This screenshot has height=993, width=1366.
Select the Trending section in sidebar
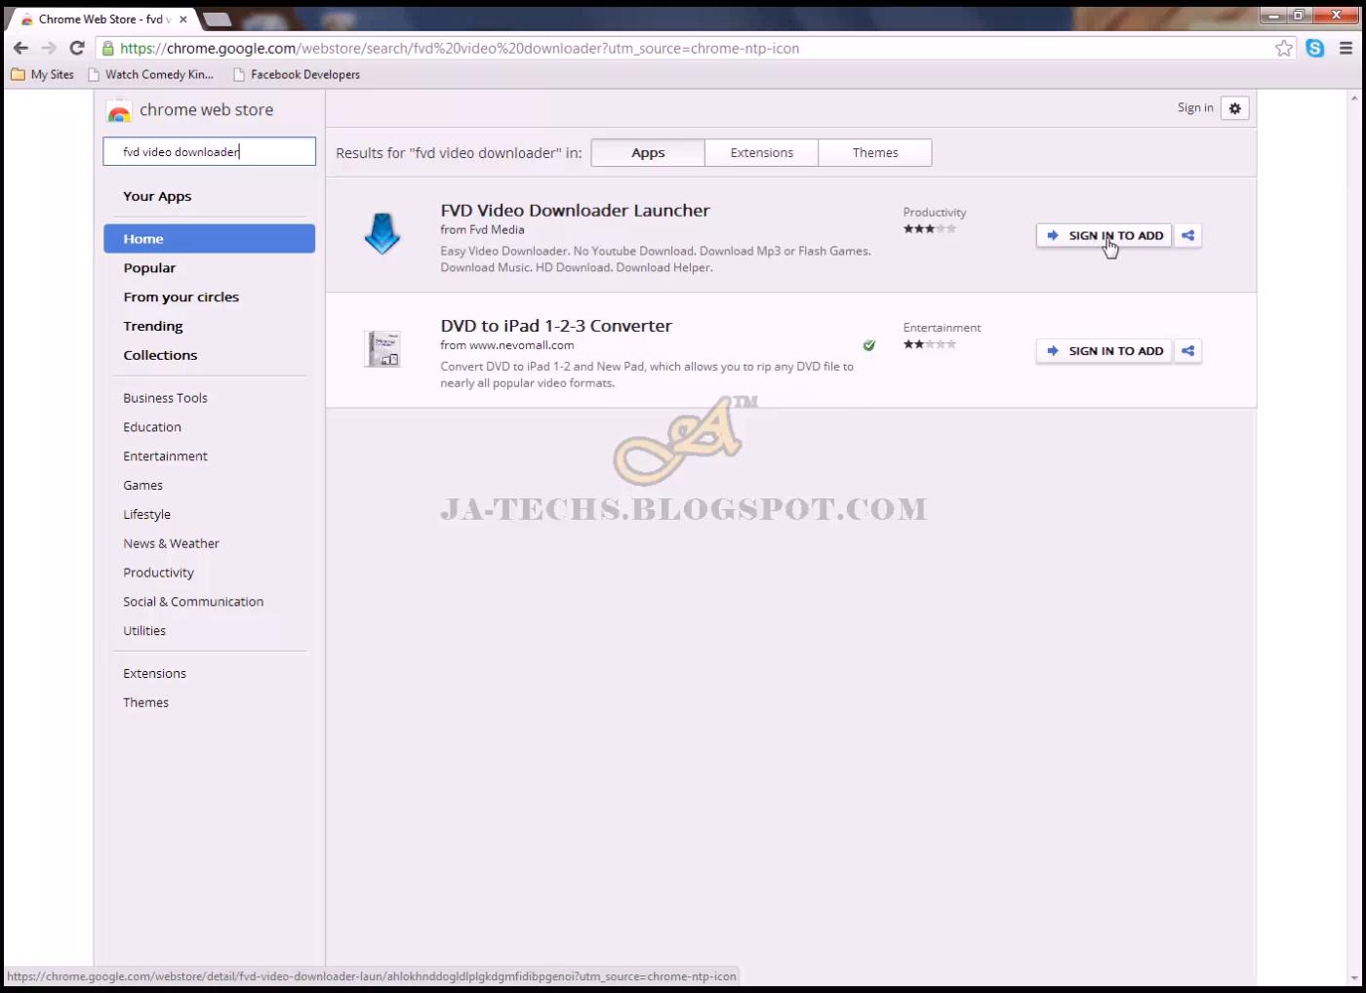[x=153, y=325]
